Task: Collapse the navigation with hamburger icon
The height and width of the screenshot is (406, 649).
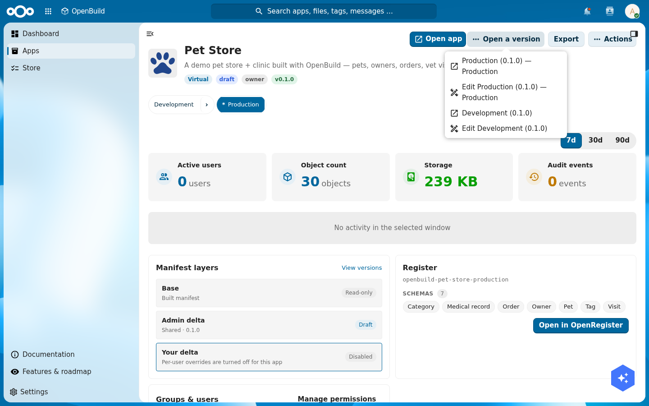Action: 150,34
